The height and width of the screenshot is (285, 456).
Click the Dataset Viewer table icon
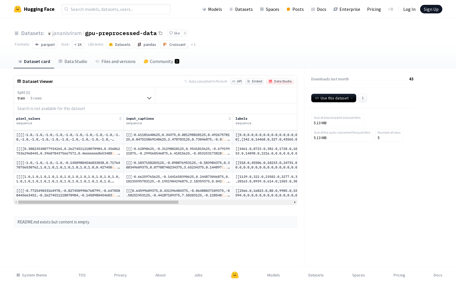click(19, 81)
